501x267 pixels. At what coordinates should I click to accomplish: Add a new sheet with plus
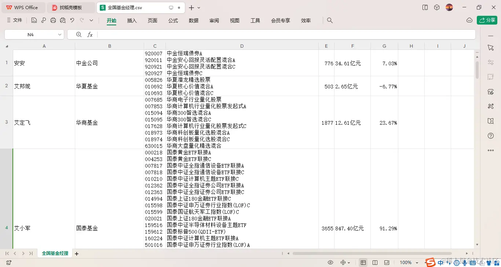click(77, 254)
